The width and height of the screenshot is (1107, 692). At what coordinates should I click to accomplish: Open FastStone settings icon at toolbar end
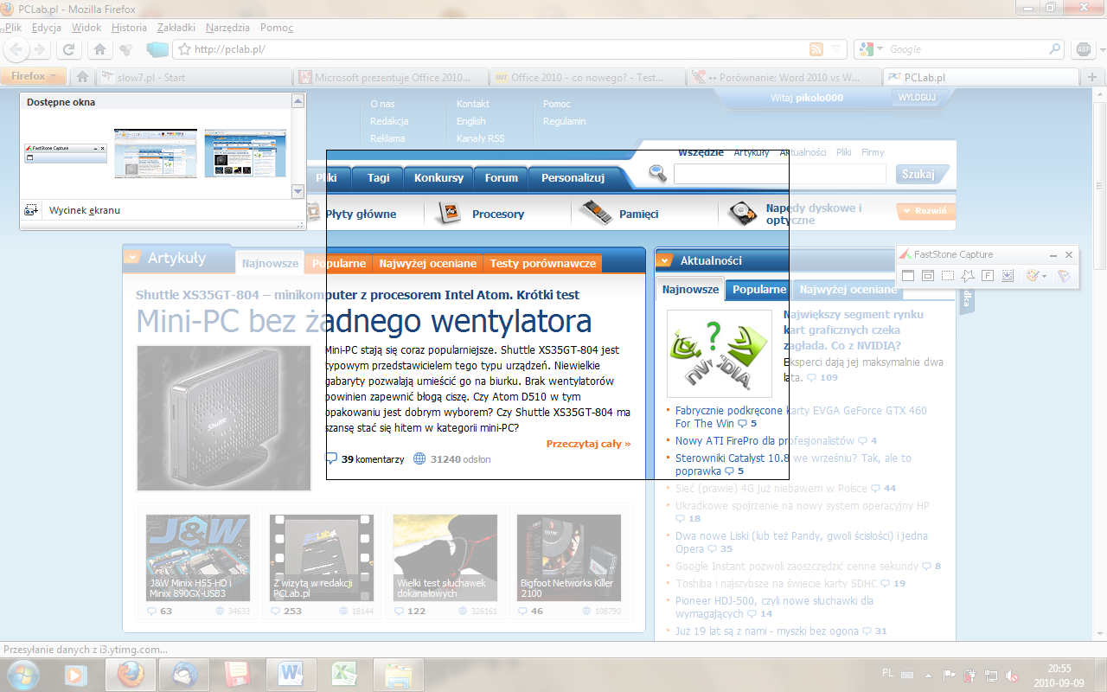[x=1064, y=276]
